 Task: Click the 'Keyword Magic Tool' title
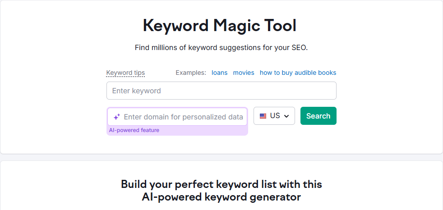click(220, 26)
